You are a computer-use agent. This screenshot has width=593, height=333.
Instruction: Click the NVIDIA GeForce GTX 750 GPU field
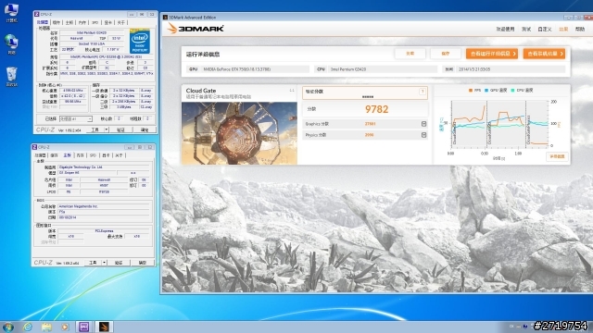[256, 69]
